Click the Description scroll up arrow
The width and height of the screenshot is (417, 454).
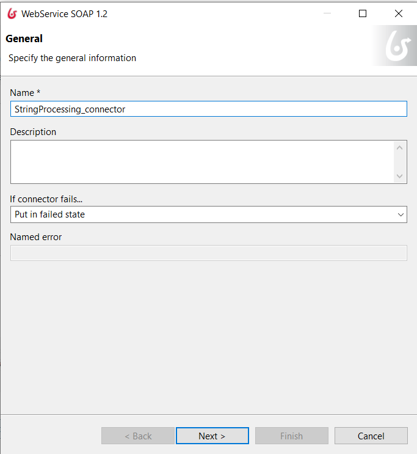[400, 148]
